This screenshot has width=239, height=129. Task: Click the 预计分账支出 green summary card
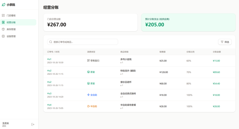click(188, 22)
